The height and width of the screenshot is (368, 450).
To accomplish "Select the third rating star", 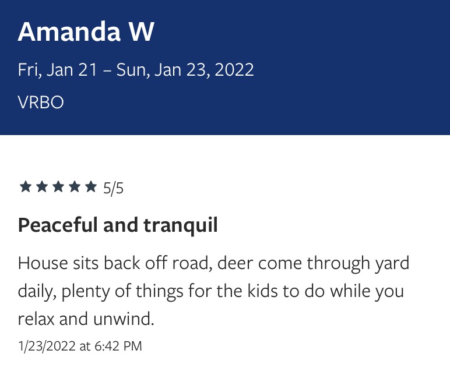I will pyautogui.click(x=58, y=187).
